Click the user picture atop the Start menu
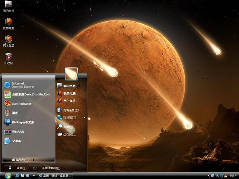 click(71, 74)
